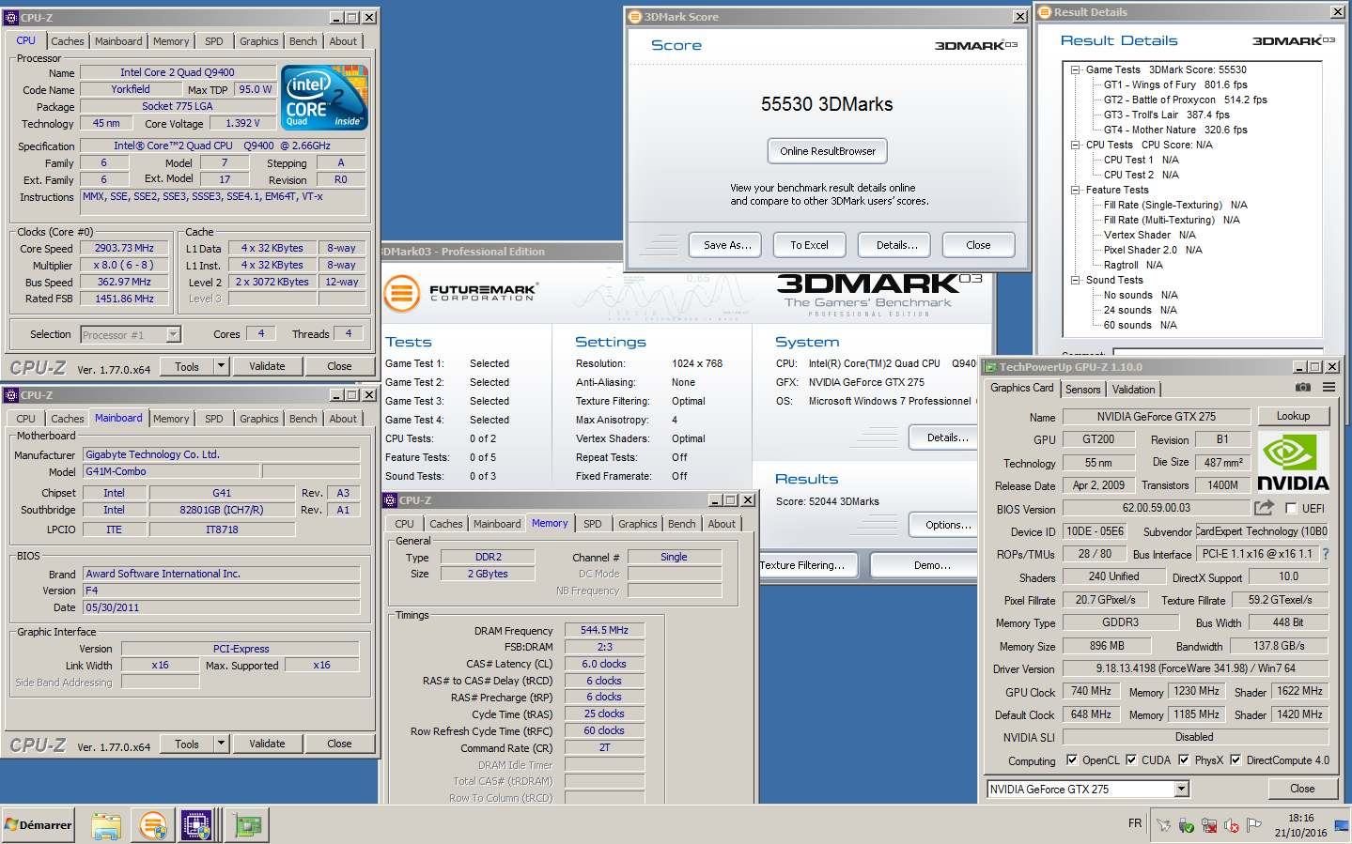Open the Graphics tab in CPU-Z Mainboard window
This screenshot has width=1352, height=844.
pyautogui.click(x=258, y=419)
